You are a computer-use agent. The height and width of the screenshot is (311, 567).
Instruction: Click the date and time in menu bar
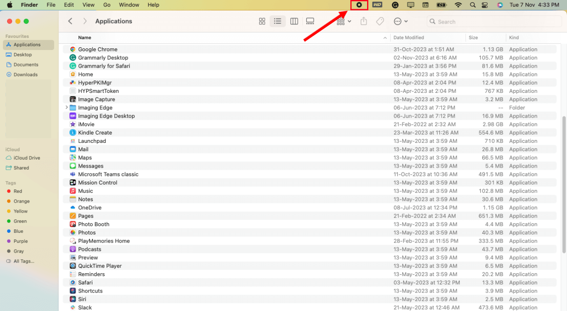tap(534, 5)
